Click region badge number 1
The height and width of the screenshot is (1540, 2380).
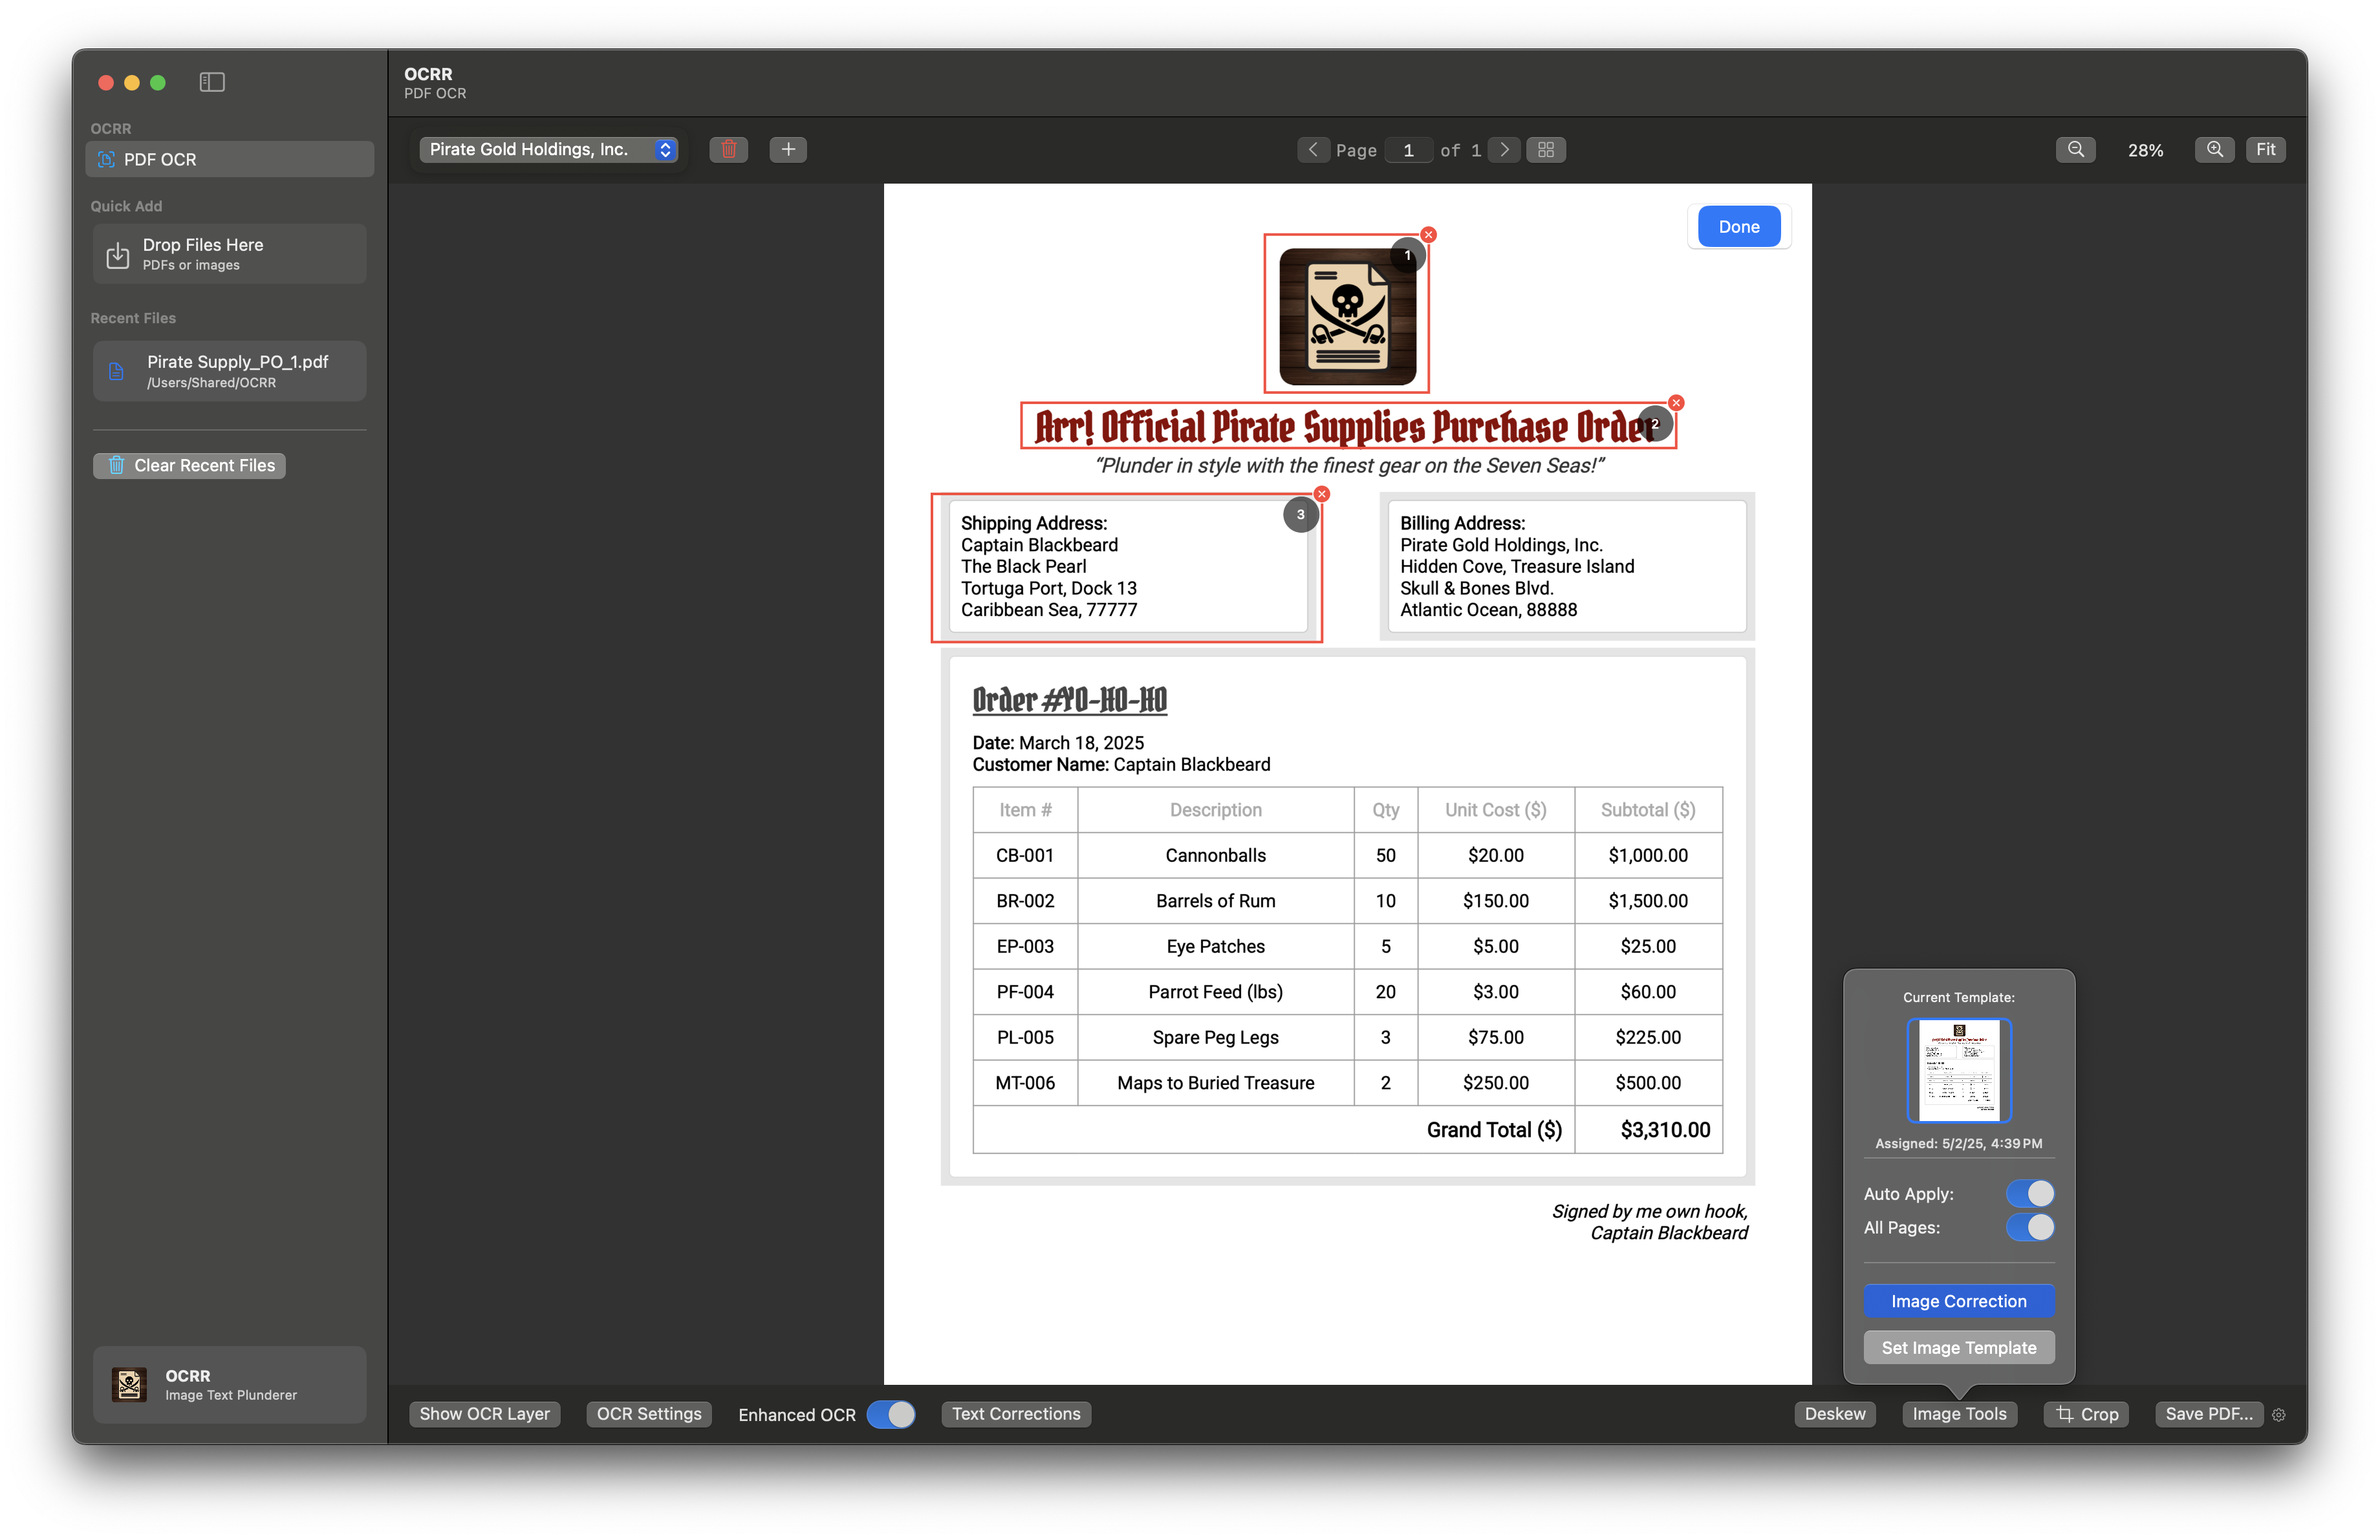point(1408,256)
